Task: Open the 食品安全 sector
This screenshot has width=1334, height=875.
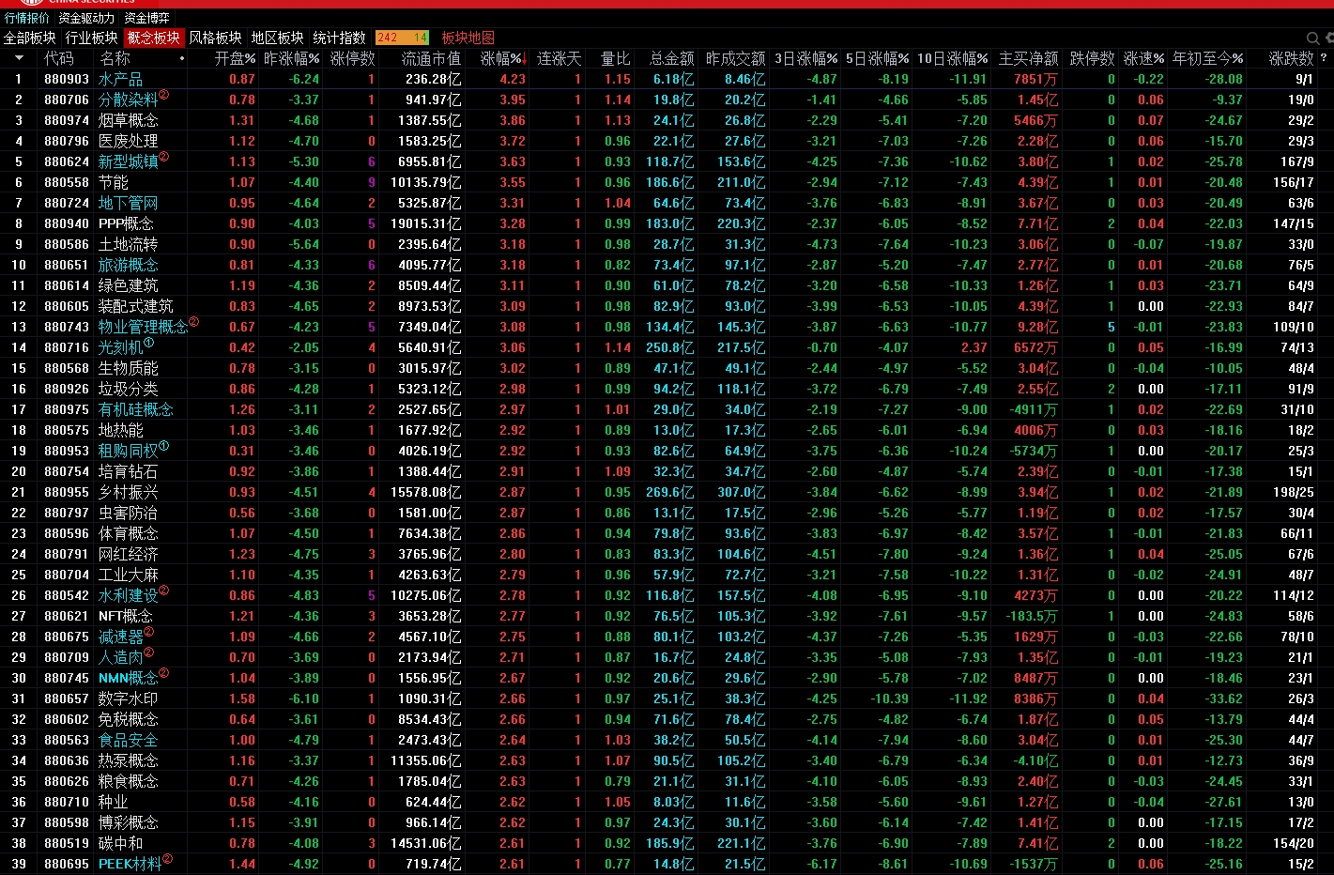Action: point(129,740)
